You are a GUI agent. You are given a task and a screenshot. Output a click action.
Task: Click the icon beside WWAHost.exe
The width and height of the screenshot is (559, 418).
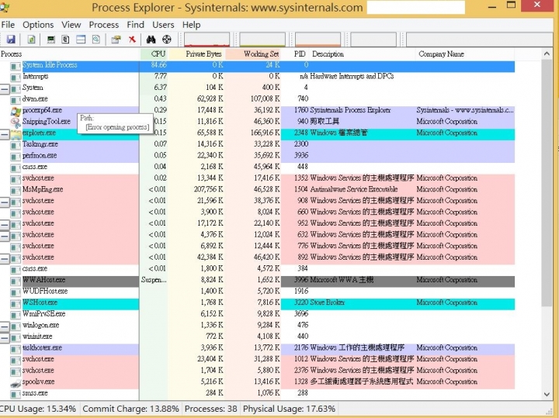click(16, 282)
